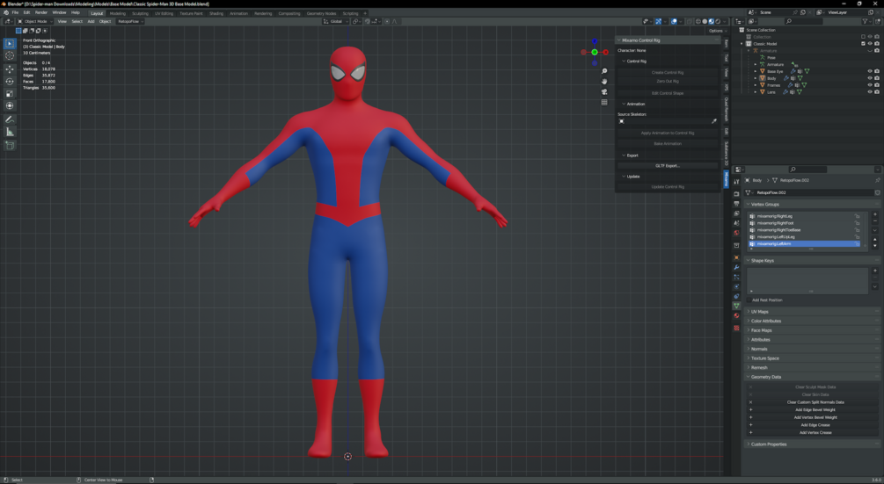The height and width of the screenshot is (484, 884).
Task: Open the Render menu
Action: coord(41,13)
